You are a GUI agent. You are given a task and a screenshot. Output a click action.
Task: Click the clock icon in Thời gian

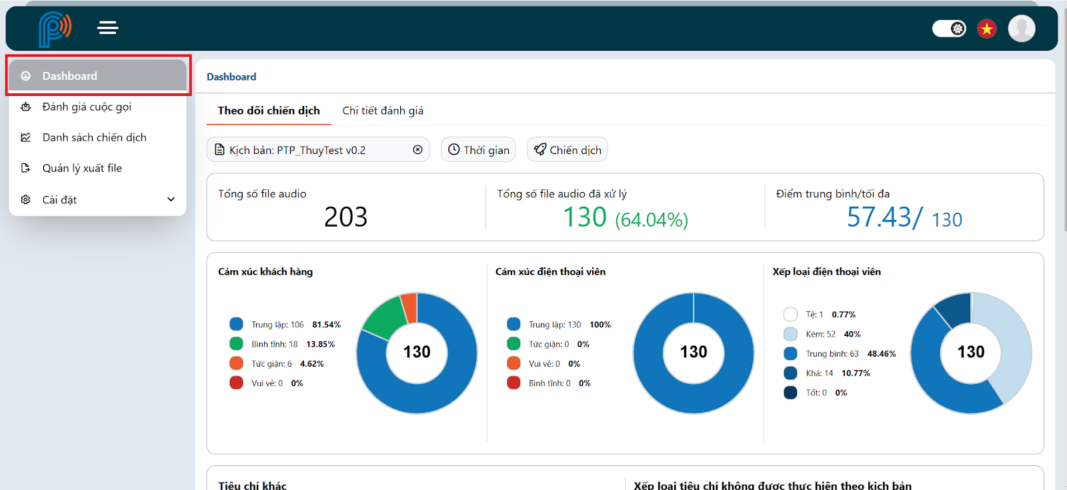[453, 149]
